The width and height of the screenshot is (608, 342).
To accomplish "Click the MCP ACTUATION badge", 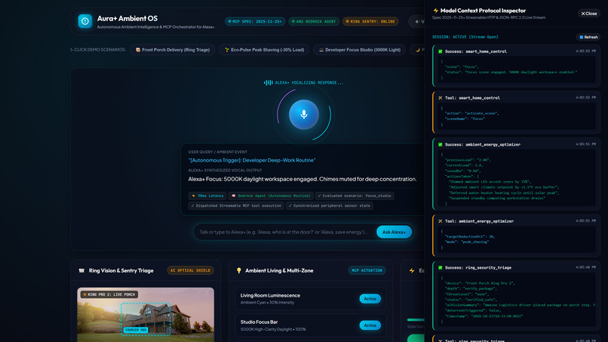I will pos(367,270).
